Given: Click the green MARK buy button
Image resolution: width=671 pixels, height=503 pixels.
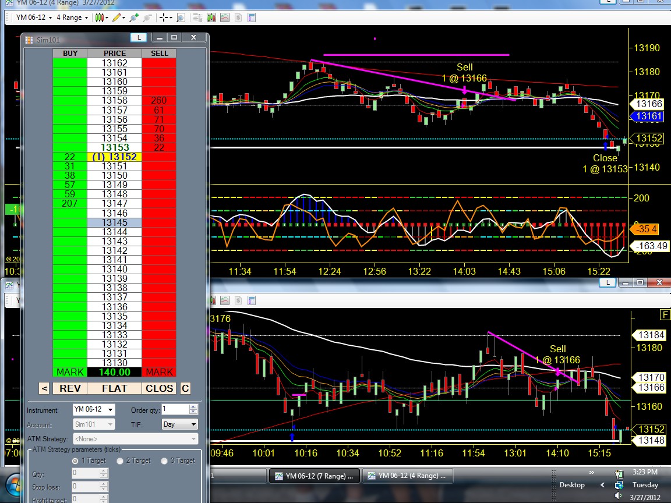Looking at the screenshot, I should click(70, 372).
